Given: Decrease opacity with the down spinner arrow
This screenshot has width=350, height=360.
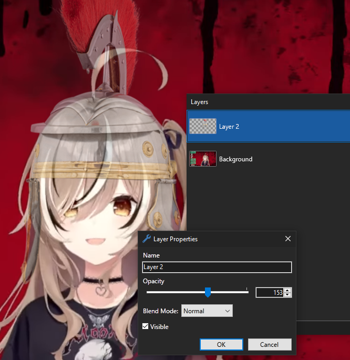Looking at the screenshot, I should [x=287, y=295].
